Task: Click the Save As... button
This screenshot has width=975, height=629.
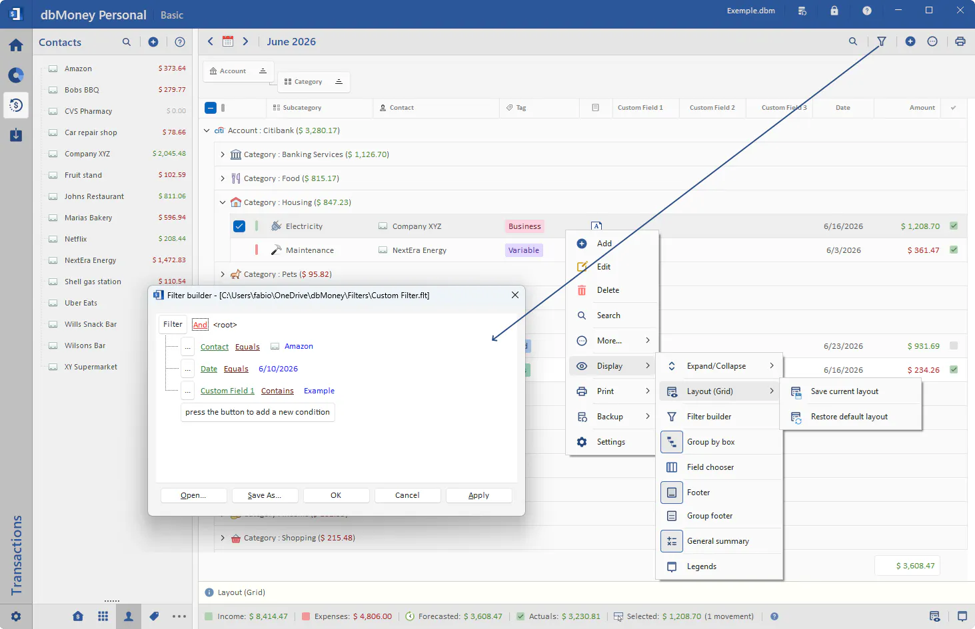Action: pos(265,495)
